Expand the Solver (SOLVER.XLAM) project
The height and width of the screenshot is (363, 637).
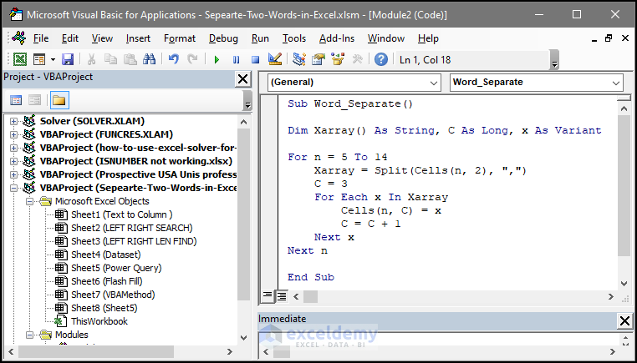[x=14, y=121]
